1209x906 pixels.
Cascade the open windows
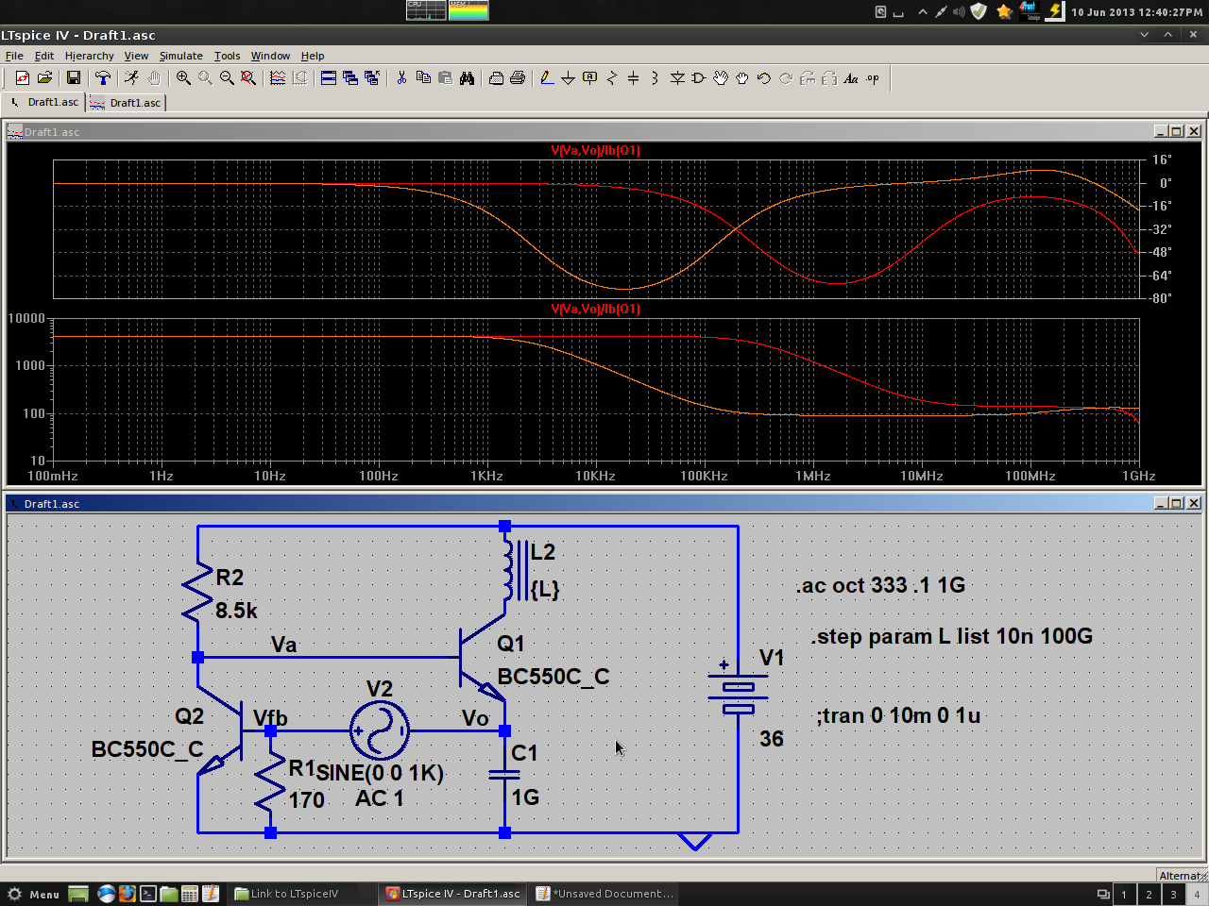[350, 78]
